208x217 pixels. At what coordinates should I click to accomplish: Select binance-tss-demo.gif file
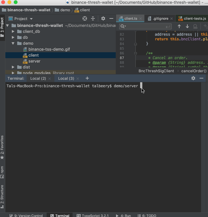tap(49, 49)
